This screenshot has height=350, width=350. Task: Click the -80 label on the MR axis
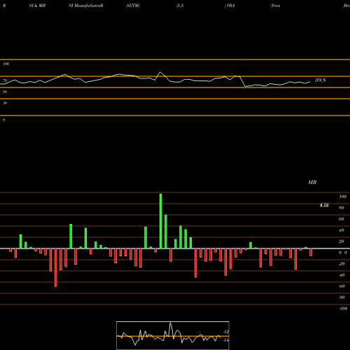coord(342,297)
